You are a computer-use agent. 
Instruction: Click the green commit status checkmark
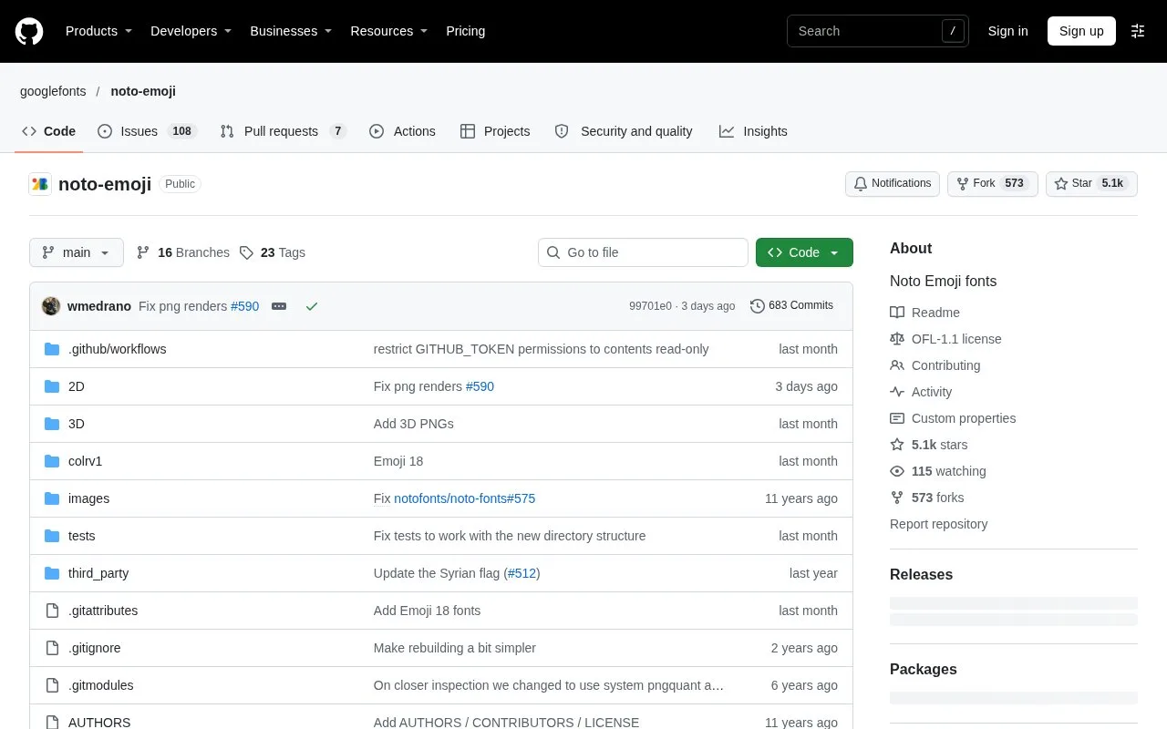pos(312,306)
